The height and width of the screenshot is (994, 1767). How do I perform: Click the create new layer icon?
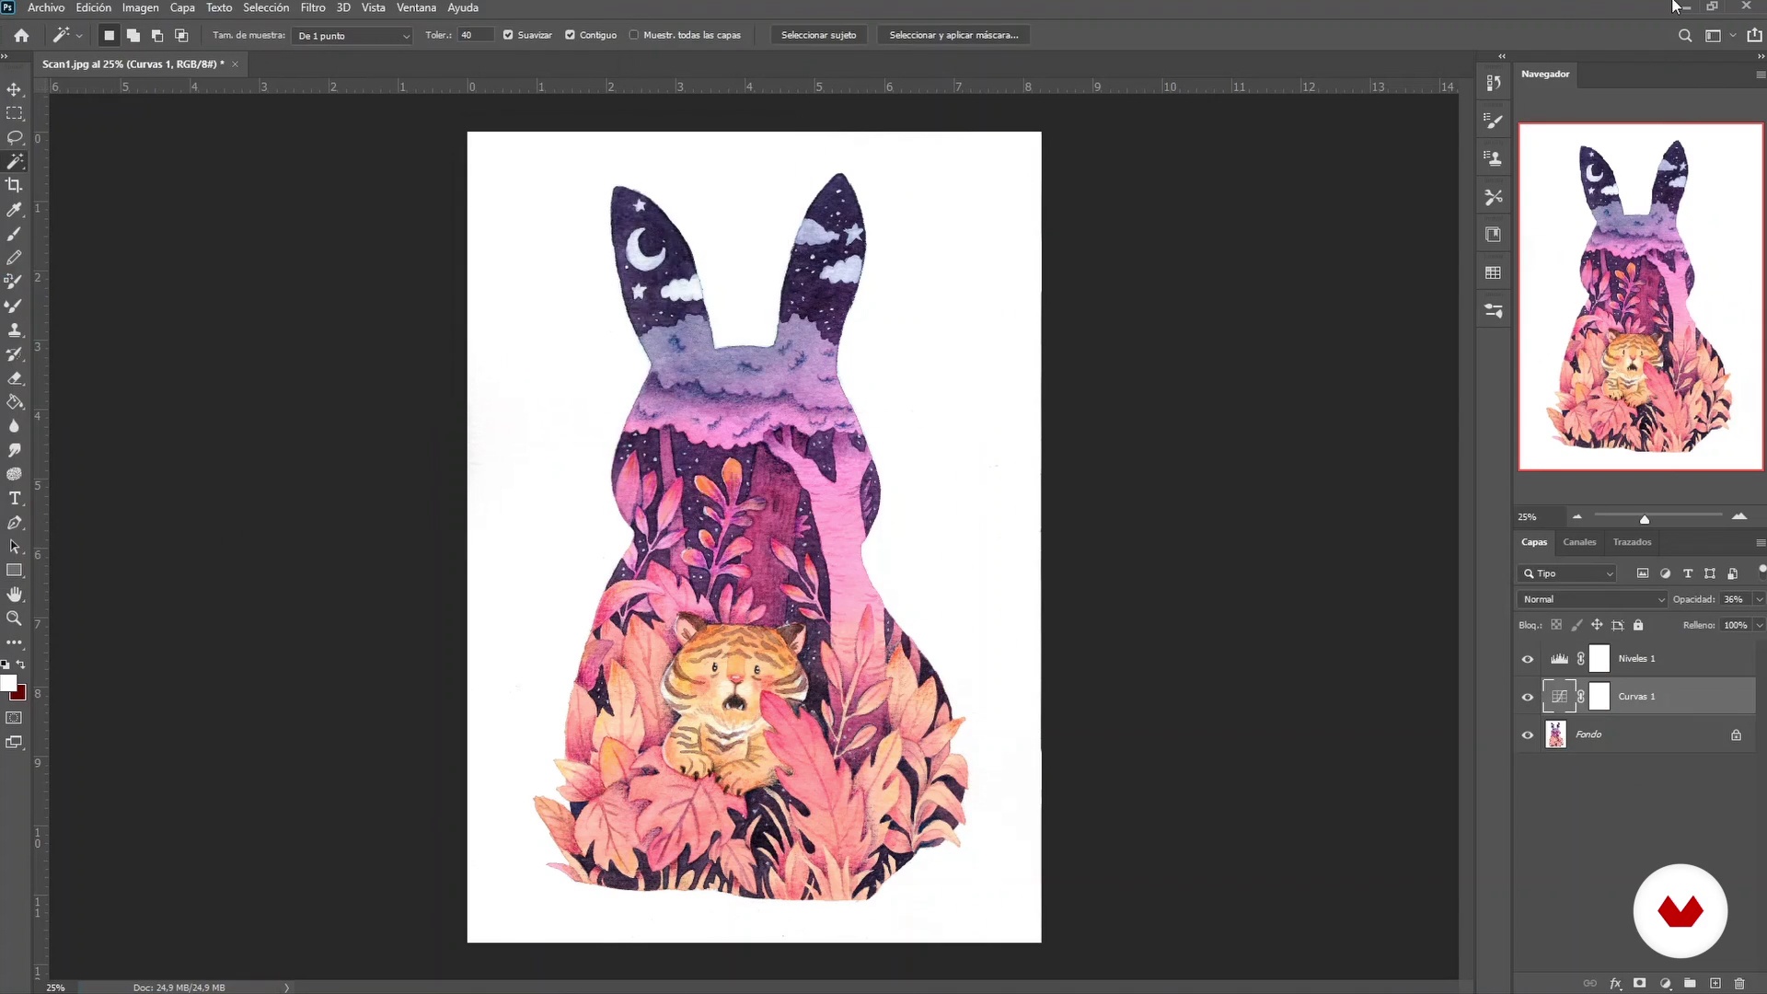tap(1715, 983)
